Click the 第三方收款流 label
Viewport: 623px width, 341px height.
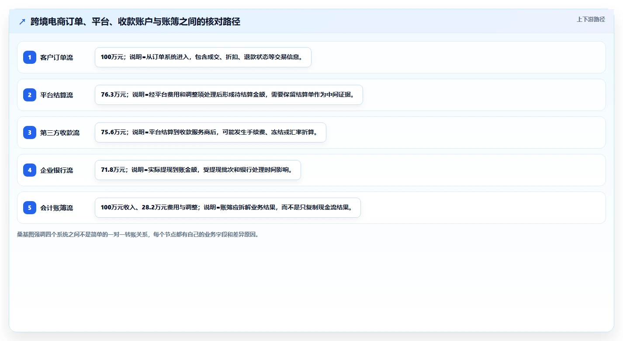60,132
